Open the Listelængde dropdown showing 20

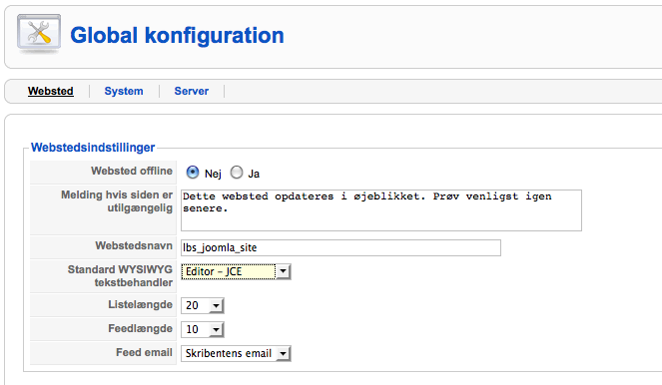203,305
